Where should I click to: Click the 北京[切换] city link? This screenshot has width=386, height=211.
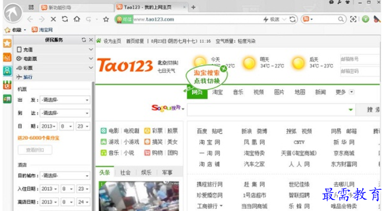pyautogui.click(x=168, y=62)
